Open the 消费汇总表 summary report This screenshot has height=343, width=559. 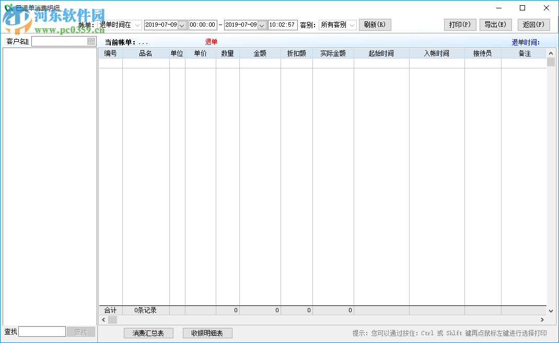tap(148, 333)
